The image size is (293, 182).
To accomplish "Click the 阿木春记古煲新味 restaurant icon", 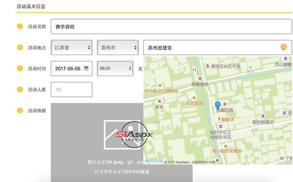I will [x=160, y=85].
